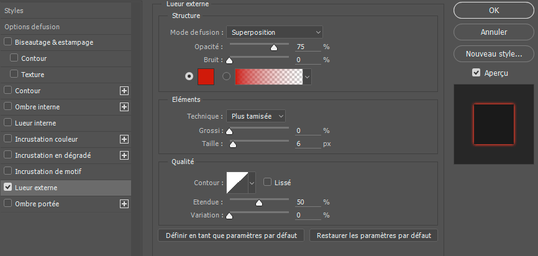Enable the Biseautage & estampage checkbox
538x256 pixels.
8,42
